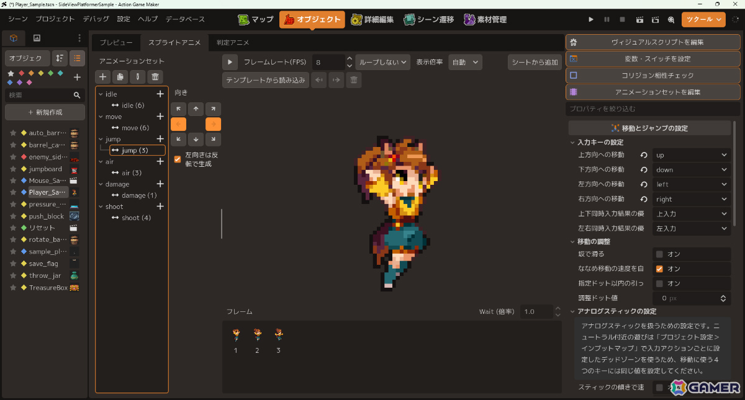Collapse the move animation group
Image resolution: width=745 pixels, height=400 pixels.
click(x=101, y=117)
